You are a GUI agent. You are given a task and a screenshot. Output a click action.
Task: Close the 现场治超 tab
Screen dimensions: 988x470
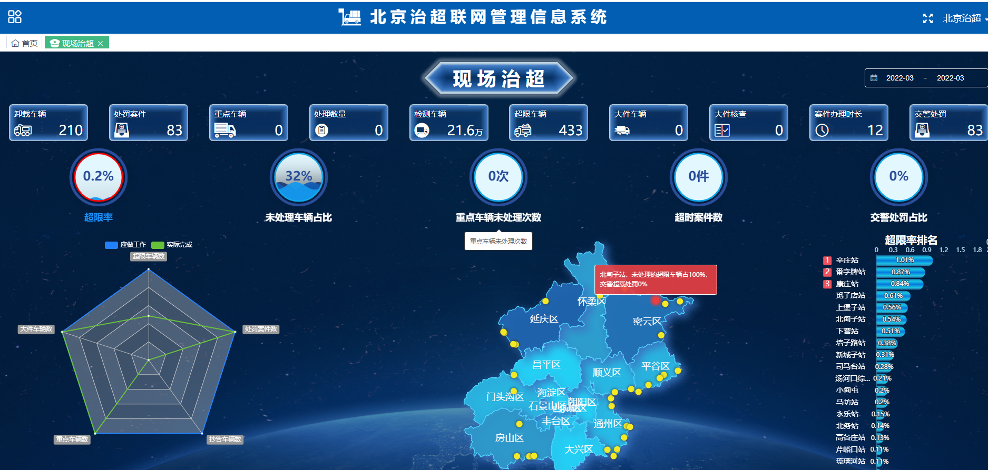101,44
